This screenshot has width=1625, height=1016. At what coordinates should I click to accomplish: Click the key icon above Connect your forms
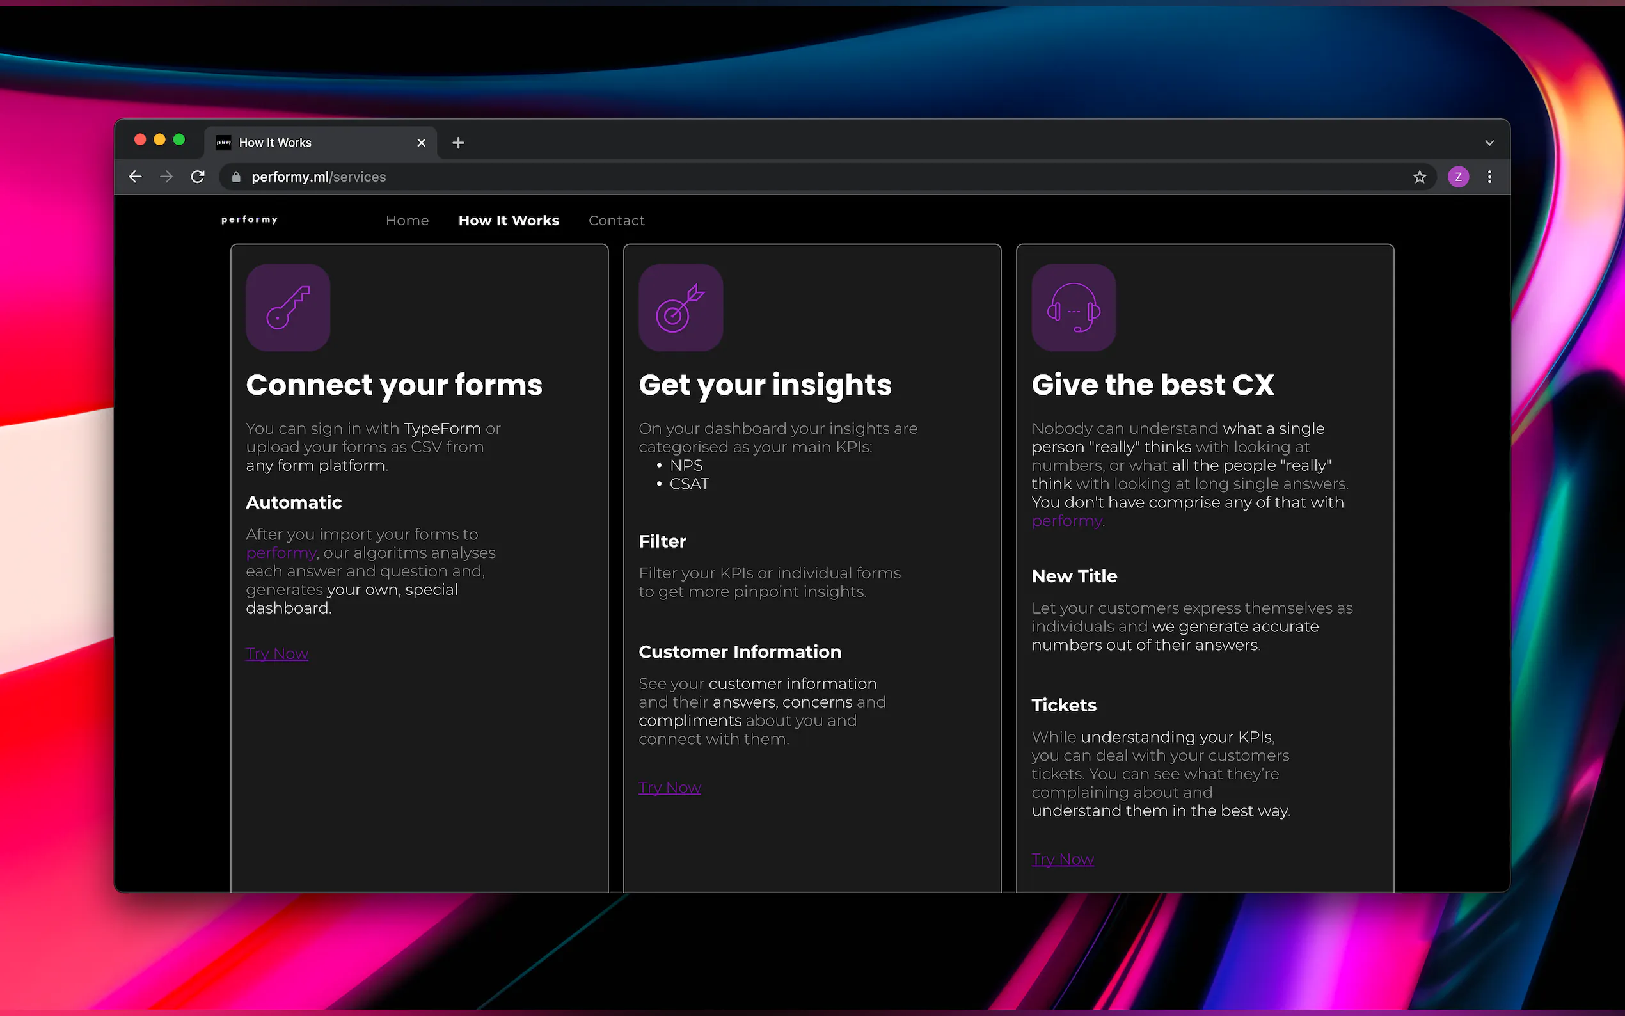[x=288, y=308]
